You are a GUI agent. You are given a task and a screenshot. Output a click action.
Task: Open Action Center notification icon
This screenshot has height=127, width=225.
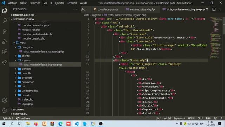[219, 124]
